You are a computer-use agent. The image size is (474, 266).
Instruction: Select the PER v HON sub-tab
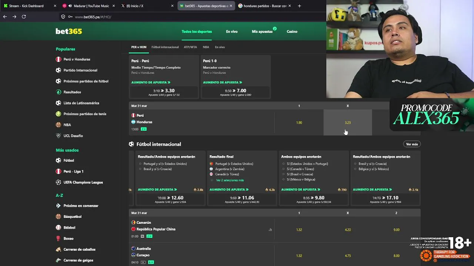point(139,47)
